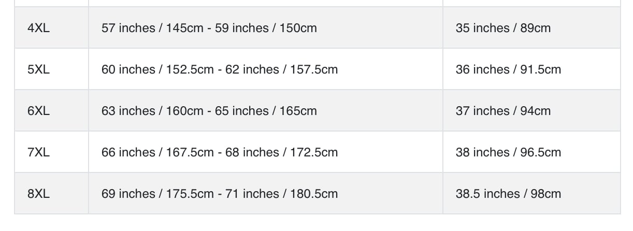Click the 62 inches / 157.5cm text

282,69
